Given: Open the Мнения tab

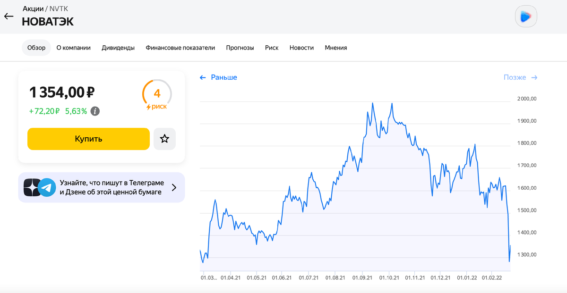Looking at the screenshot, I should 336,48.
